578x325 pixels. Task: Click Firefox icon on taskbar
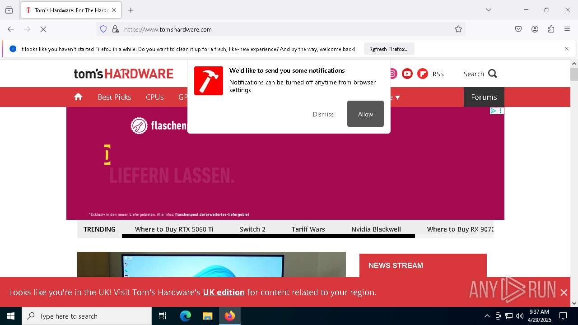(230, 316)
